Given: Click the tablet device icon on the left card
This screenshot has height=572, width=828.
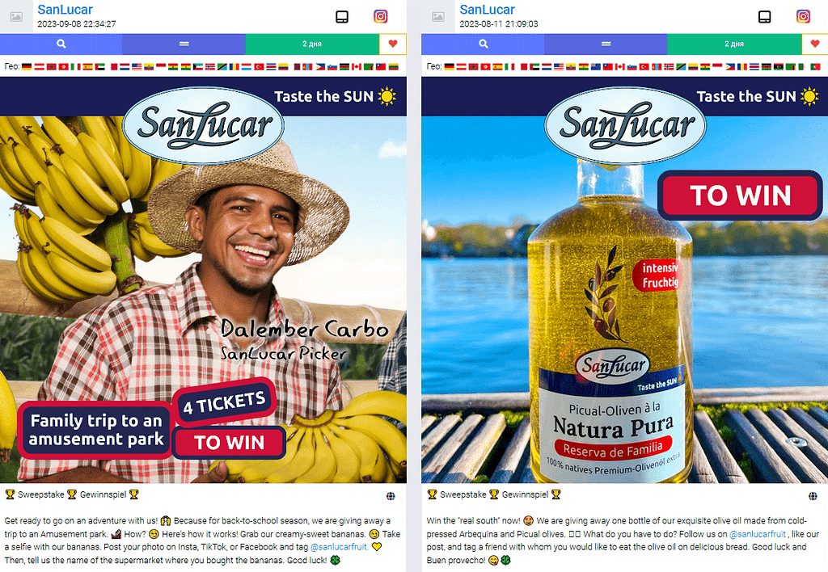Looking at the screenshot, I should pyautogui.click(x=342, y=17).
